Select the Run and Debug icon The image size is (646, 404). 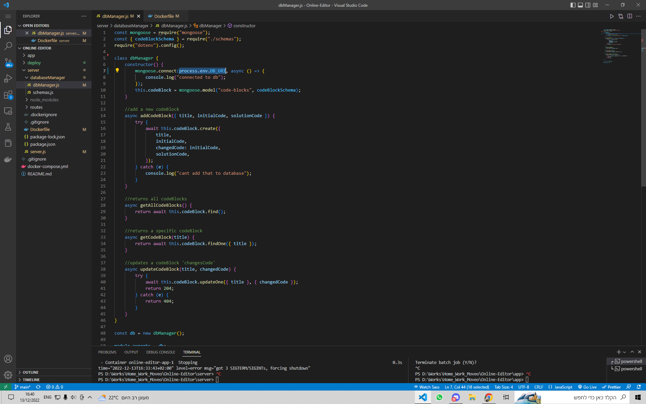pyautogui.click(x=8, y=78)
